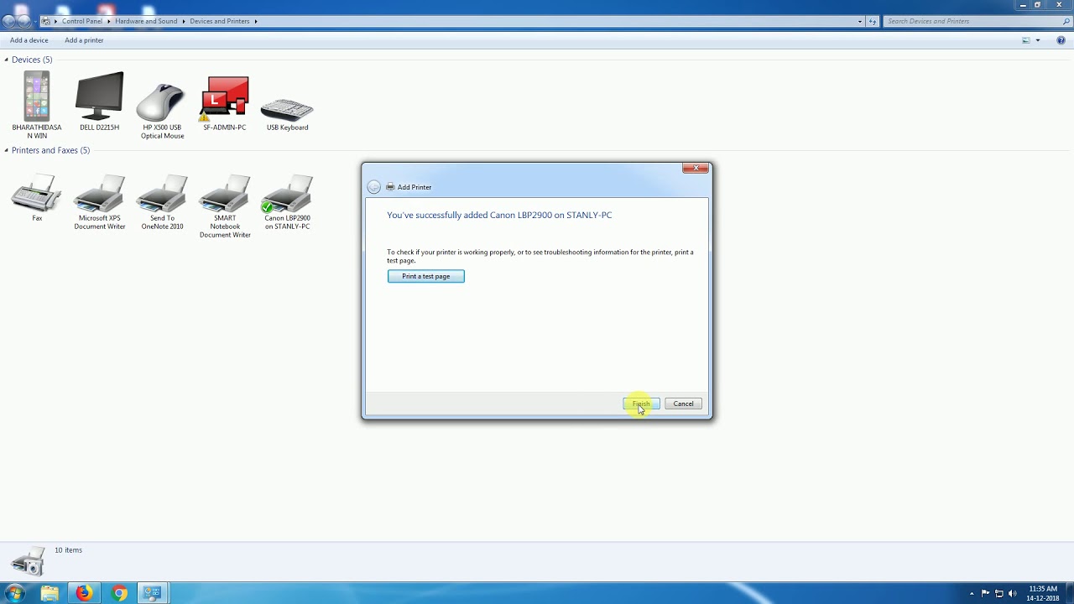Viewport: 1074px width, 604px height.
Task: Open the recent pages dropdown near back buttons
Action: [35, 21]
